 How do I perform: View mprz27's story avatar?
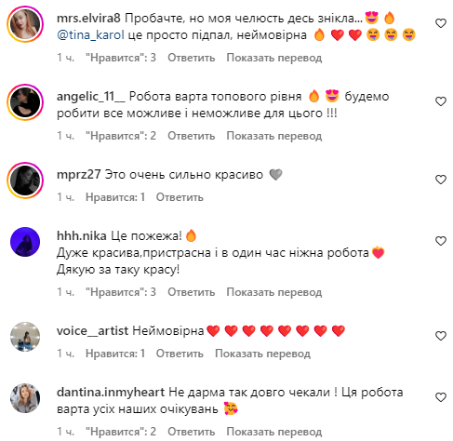tap(25, 180)
